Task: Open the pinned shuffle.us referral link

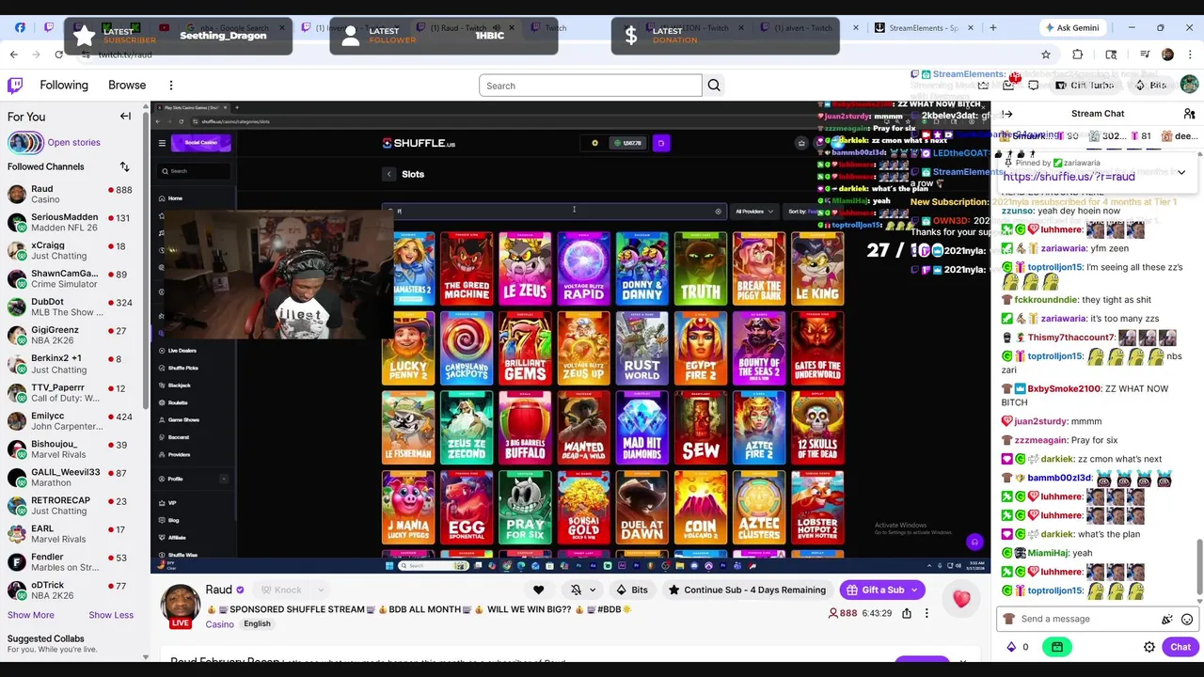Action: point(1069,177)
